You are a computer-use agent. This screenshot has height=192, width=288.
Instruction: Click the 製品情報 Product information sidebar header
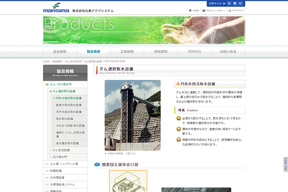pos(65,73)
